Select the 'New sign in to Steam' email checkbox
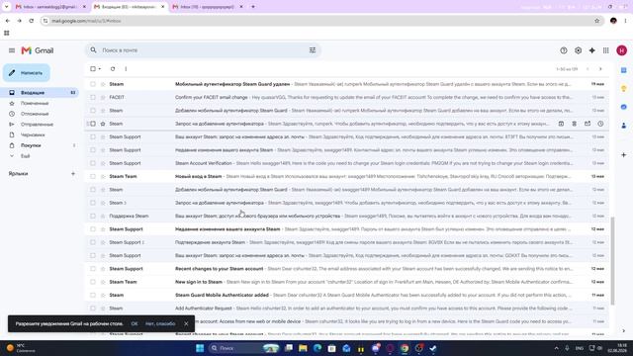The image size is (633, 356). 93,282
